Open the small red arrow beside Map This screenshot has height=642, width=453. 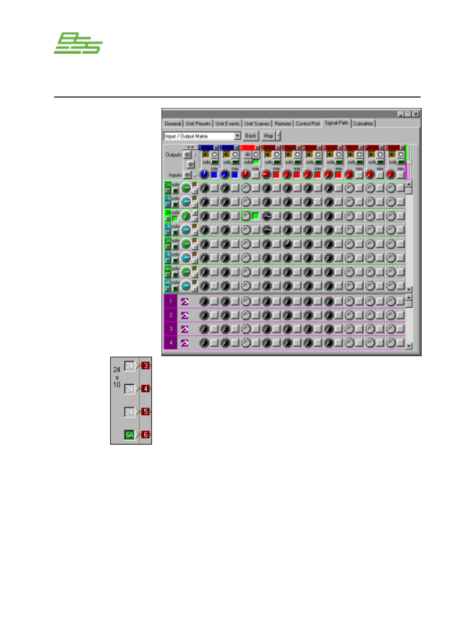click(279, 136)
